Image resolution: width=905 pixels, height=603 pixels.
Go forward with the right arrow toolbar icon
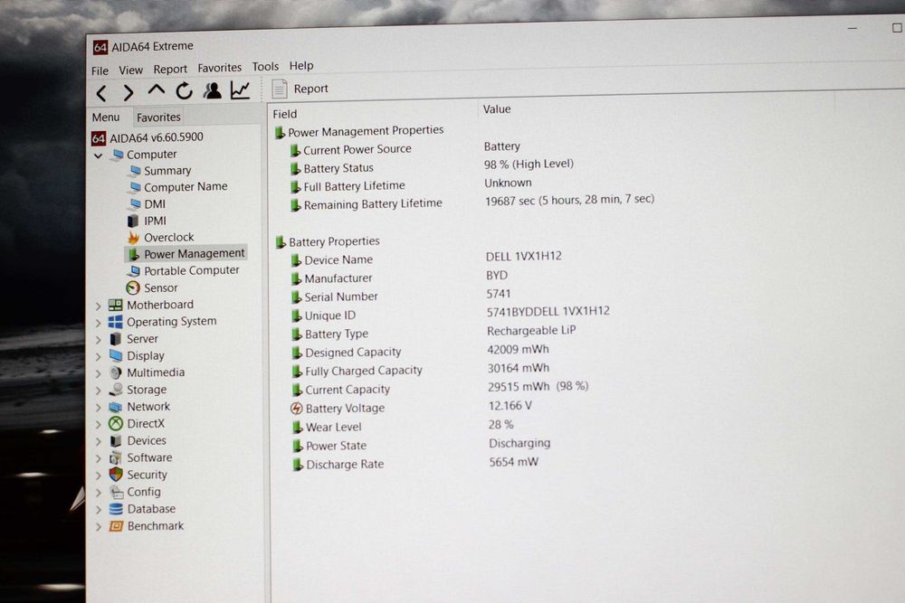tap(129, 92)
